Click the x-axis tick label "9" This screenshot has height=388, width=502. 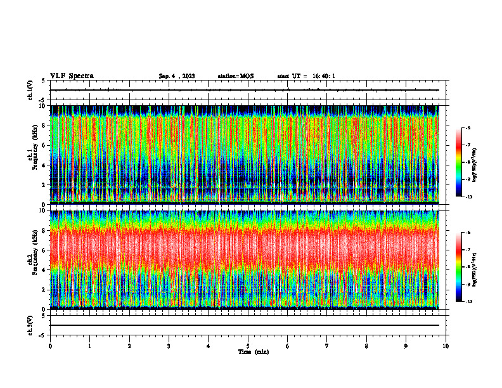(406, 346)
